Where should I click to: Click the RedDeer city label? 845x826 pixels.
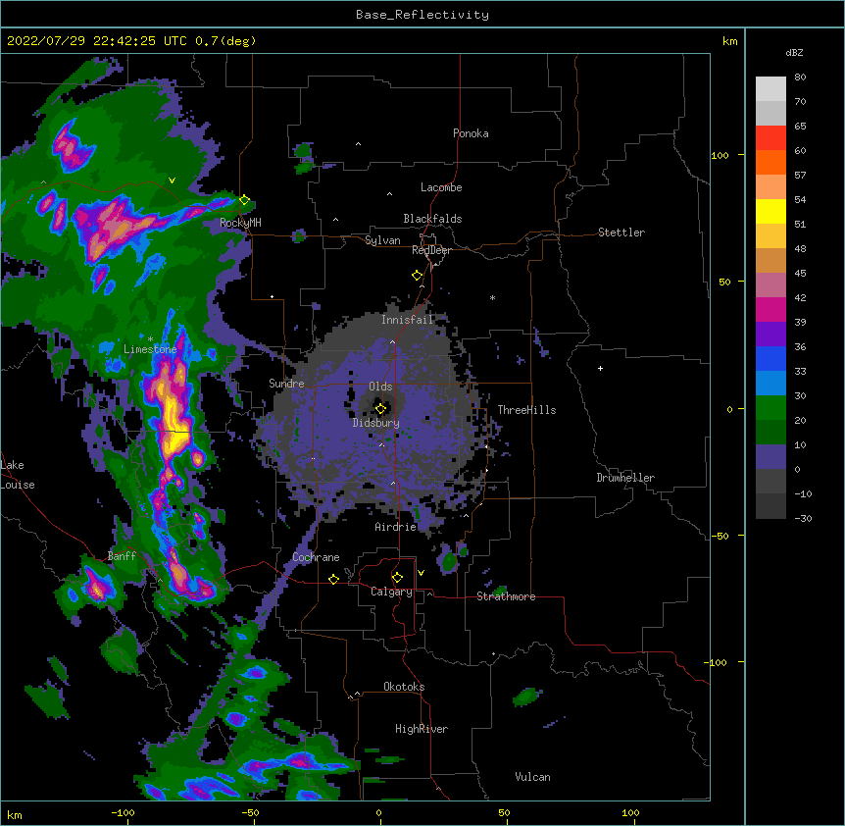[431, 250]
